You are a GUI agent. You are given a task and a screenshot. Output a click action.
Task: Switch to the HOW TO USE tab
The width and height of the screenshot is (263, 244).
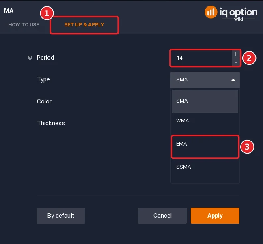[x=24, y=25]
